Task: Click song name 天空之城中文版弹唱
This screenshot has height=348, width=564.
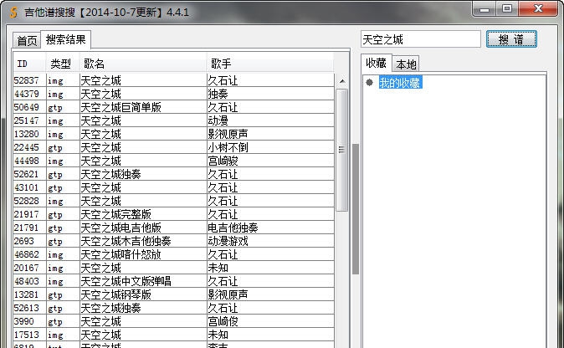Action: coord(126,281)
